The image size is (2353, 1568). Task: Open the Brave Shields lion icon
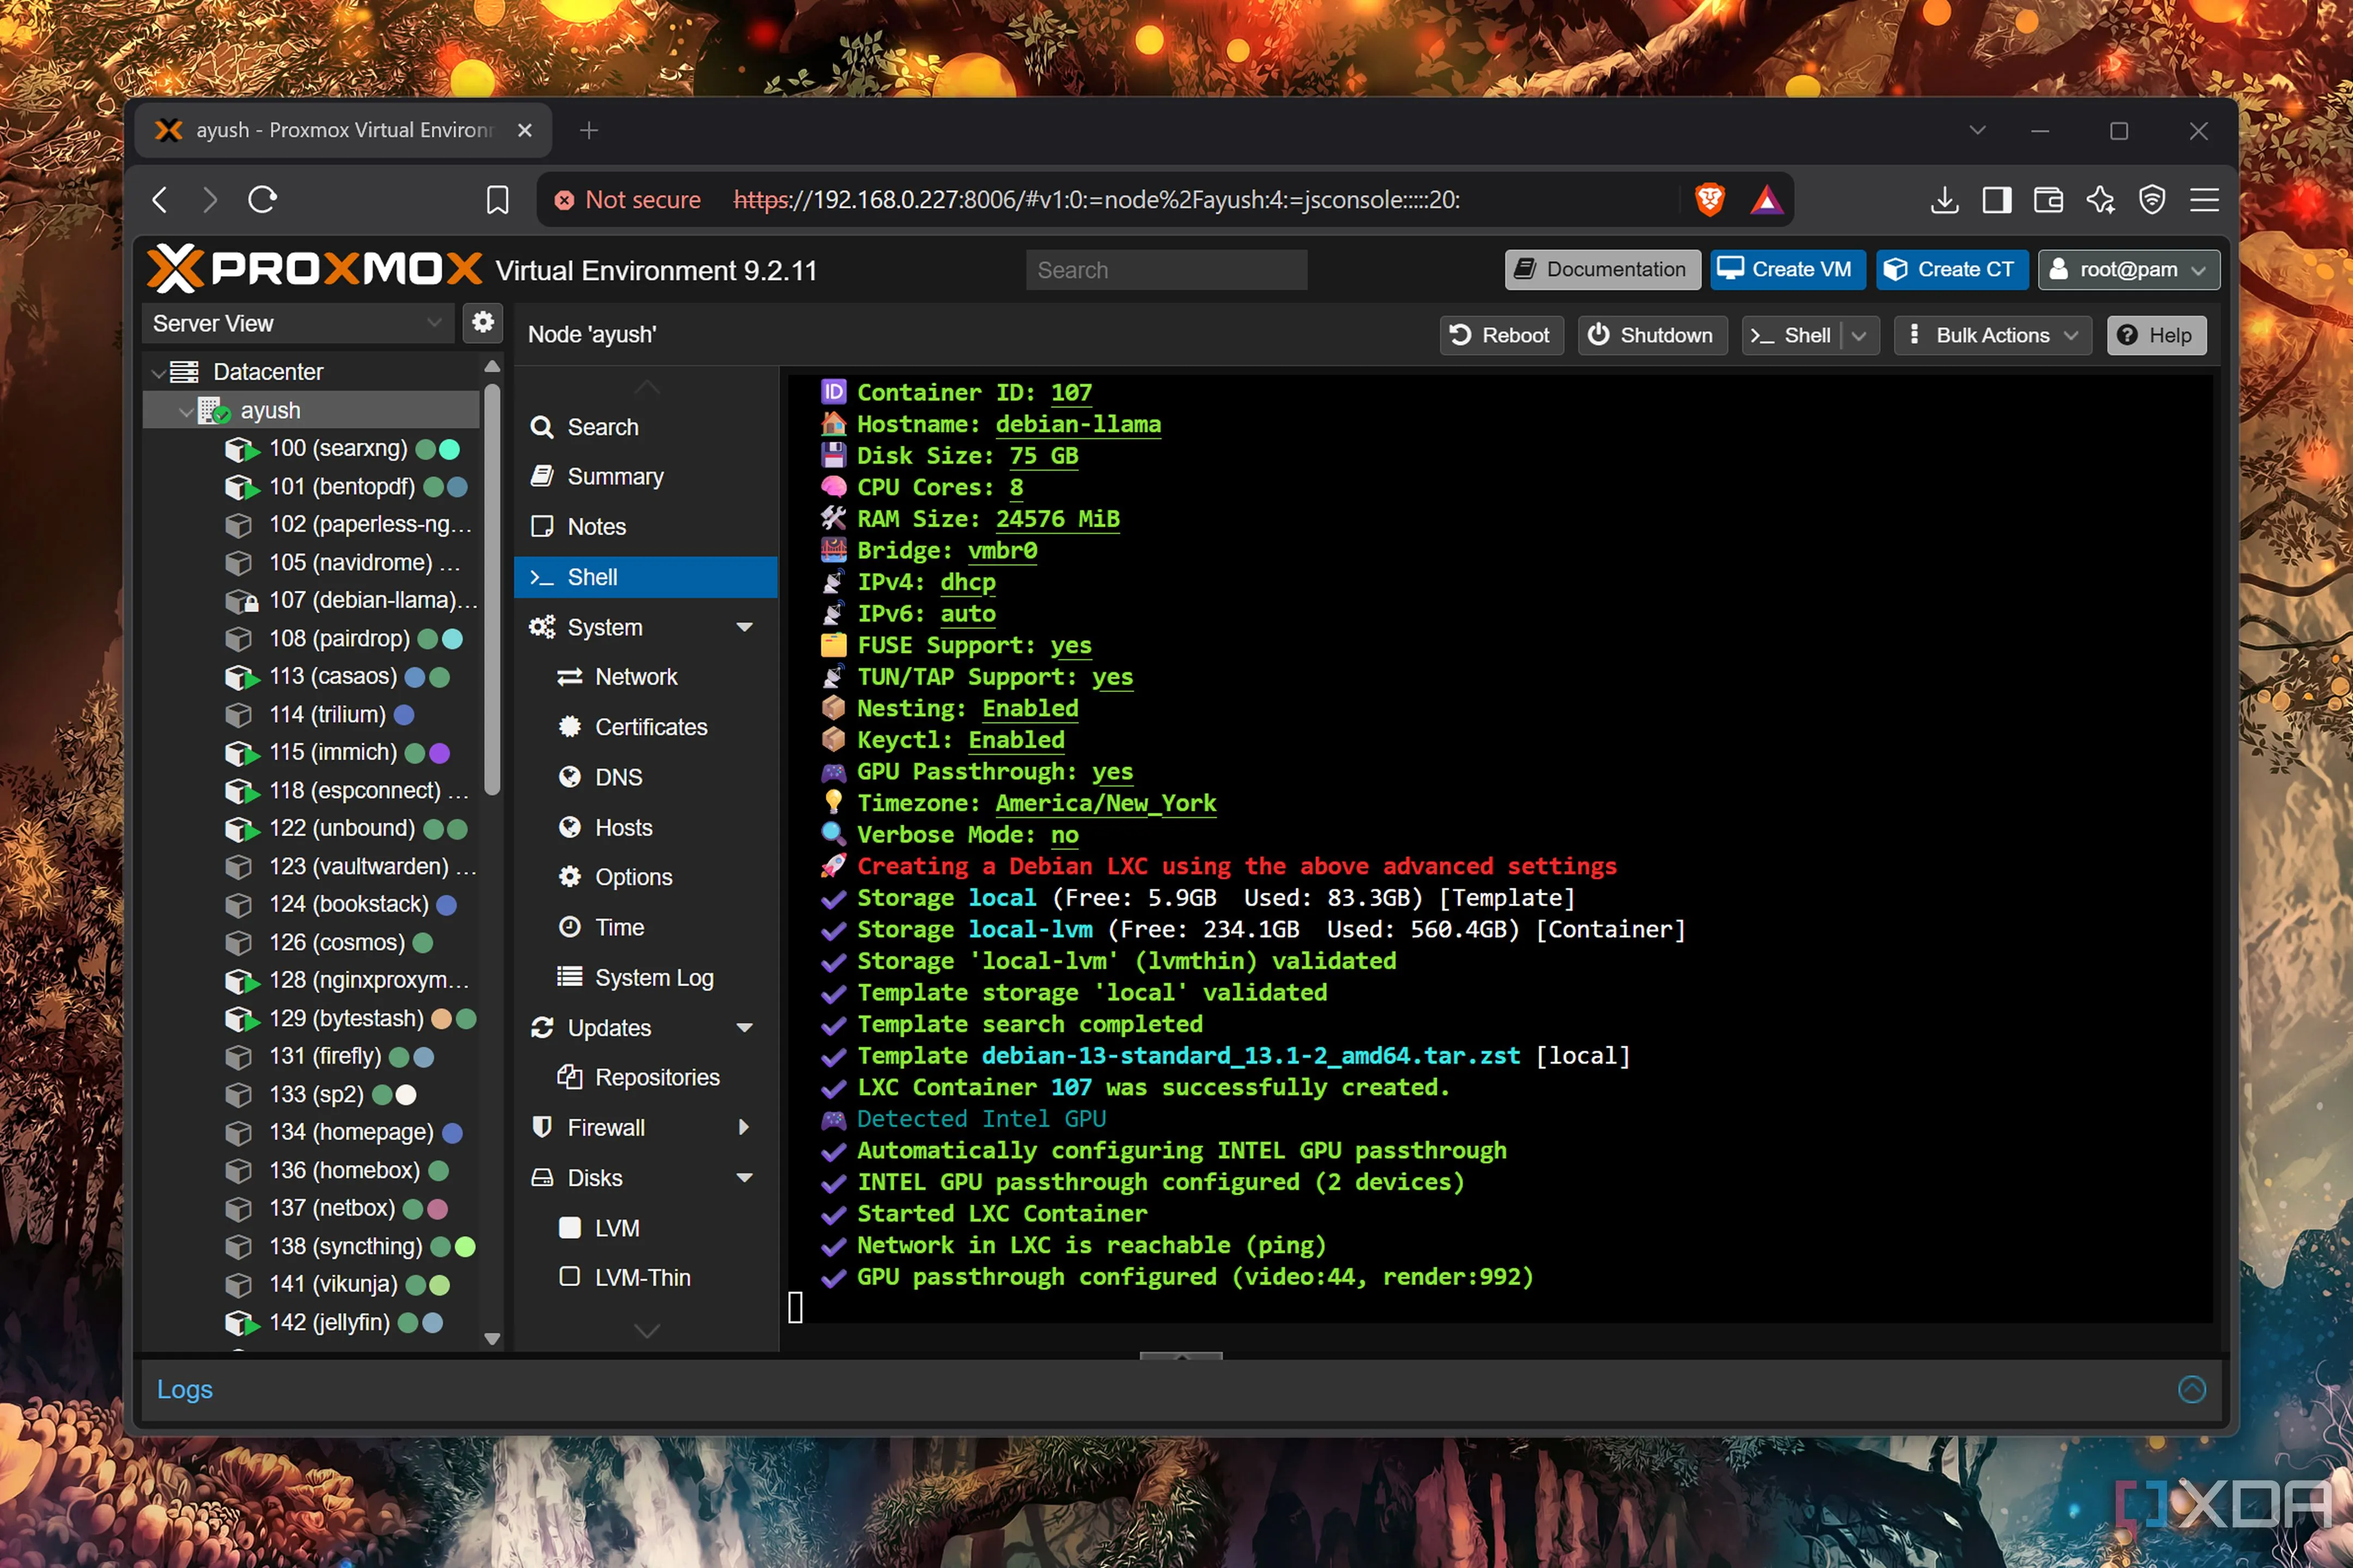click(x=1710, y=200)
